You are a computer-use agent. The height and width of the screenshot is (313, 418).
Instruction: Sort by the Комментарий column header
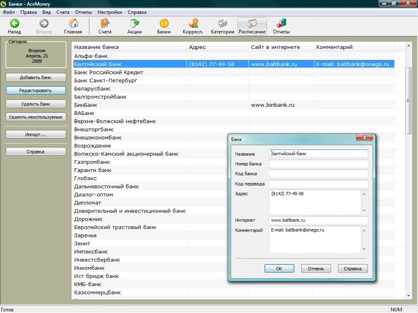coord(354,47)
